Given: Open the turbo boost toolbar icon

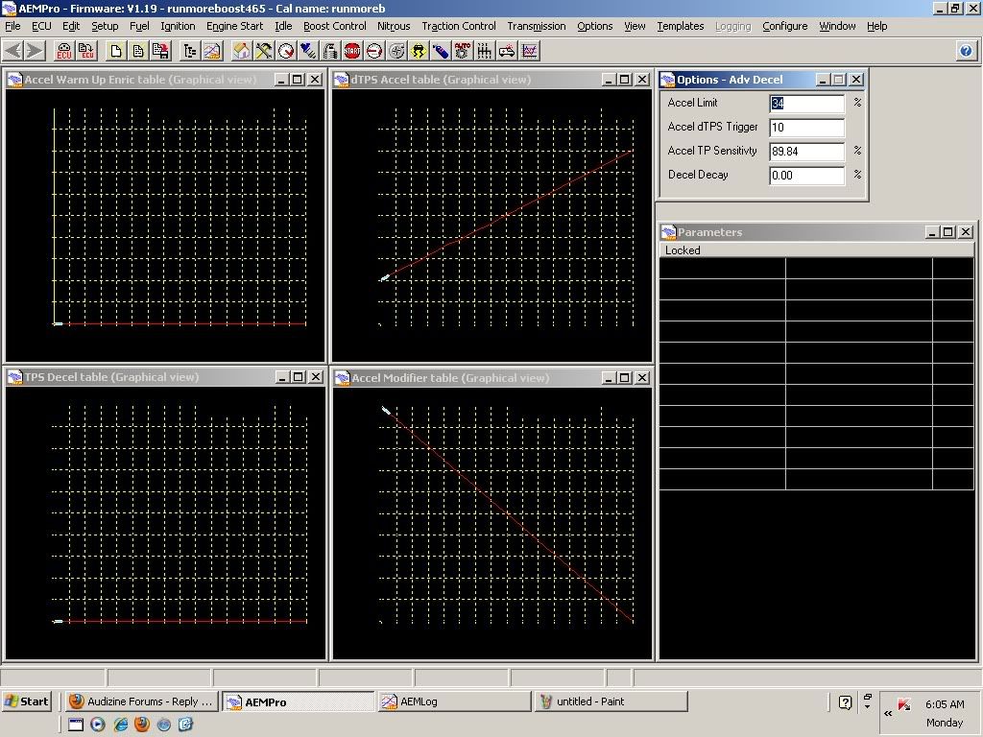Looking at the screenshot, I should [x=396, y=51].
